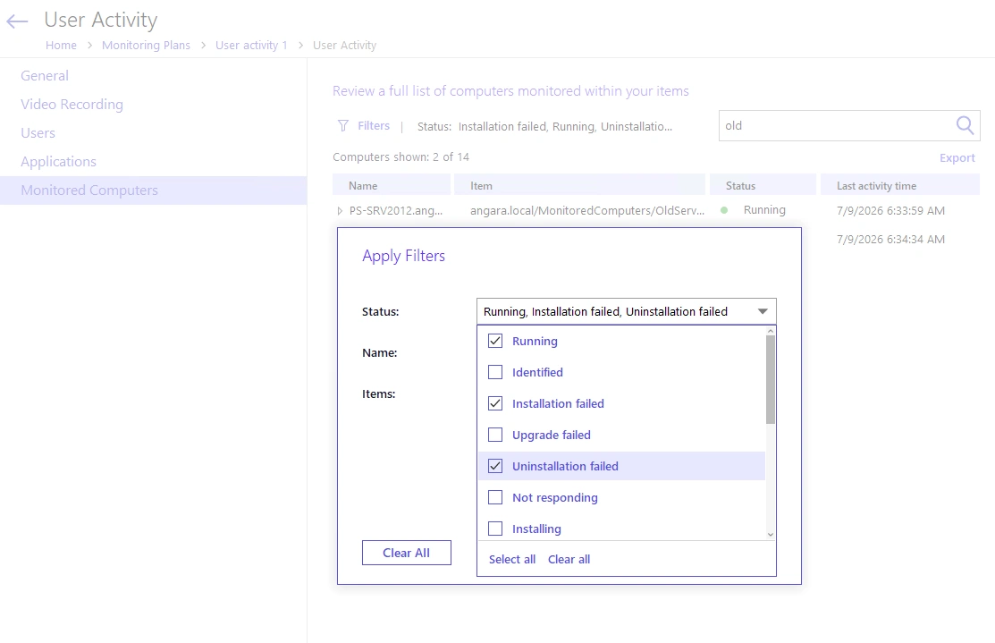This screenshot has height=643, width=995.
Task: Expand the PS-SRV2012 computer row
Action: click(340, 211)
